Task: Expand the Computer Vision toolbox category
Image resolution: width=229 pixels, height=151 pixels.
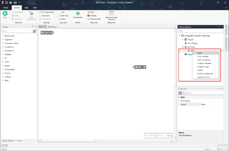Action: (x=3, y=43)
